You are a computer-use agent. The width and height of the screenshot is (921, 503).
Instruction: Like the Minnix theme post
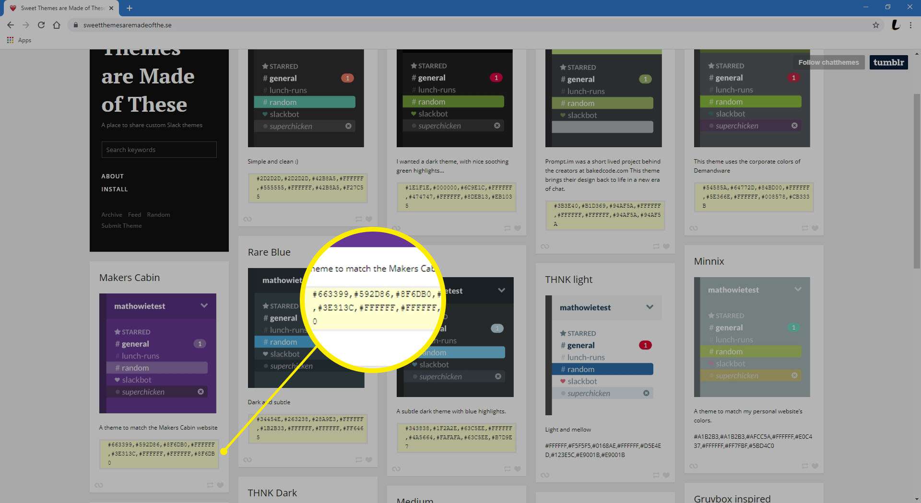click(x=815, y=466)
